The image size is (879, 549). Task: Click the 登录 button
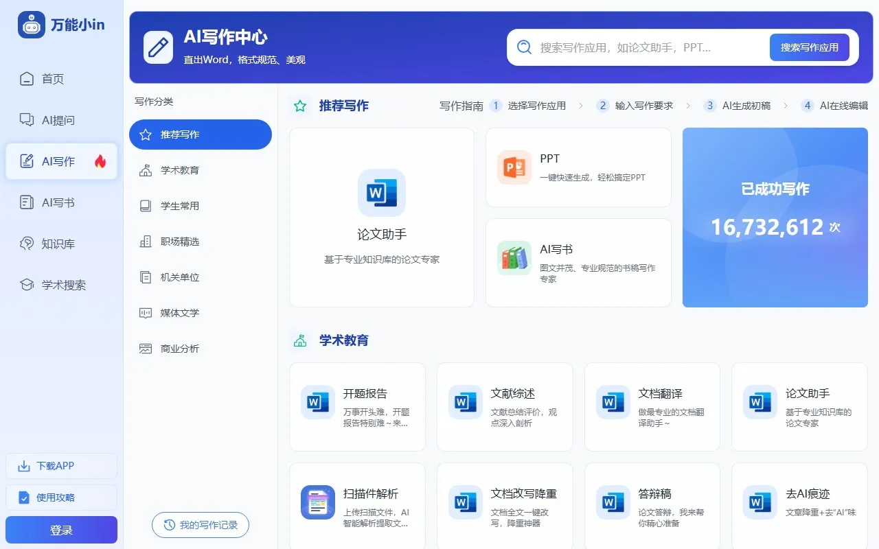[60, 530]
